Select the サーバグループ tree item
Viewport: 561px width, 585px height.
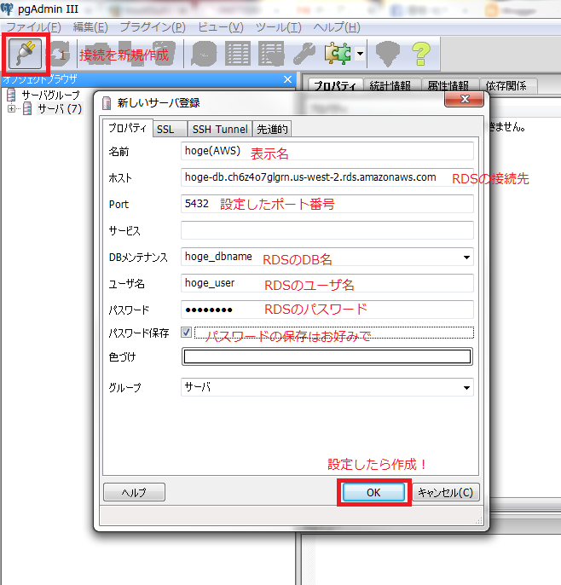click(x=51, y=95)
